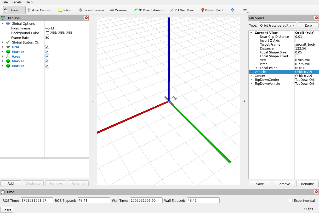The image size is (319, 213).
Task: Click the blue plus add-tool icon
Action: coord(232,10)
